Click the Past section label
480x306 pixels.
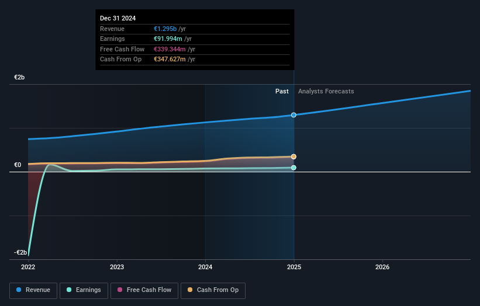(x=282, y=91)
